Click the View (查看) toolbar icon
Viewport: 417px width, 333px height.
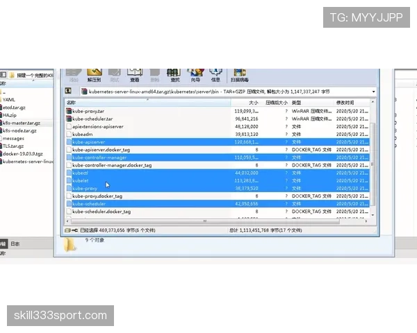pyautogui.click(x=135, y=75)
